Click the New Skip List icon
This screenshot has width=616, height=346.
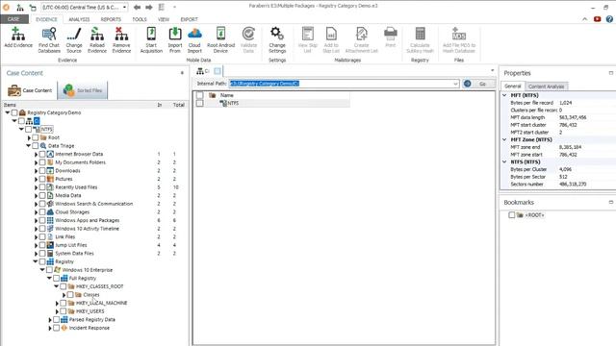tap(308, 35)
